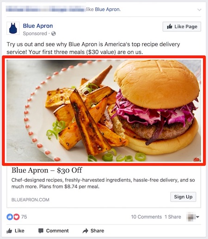The image size is (208, 239).
Task: Click the Sign Up button
Action: pyautogui.click(x=183, y=197)
